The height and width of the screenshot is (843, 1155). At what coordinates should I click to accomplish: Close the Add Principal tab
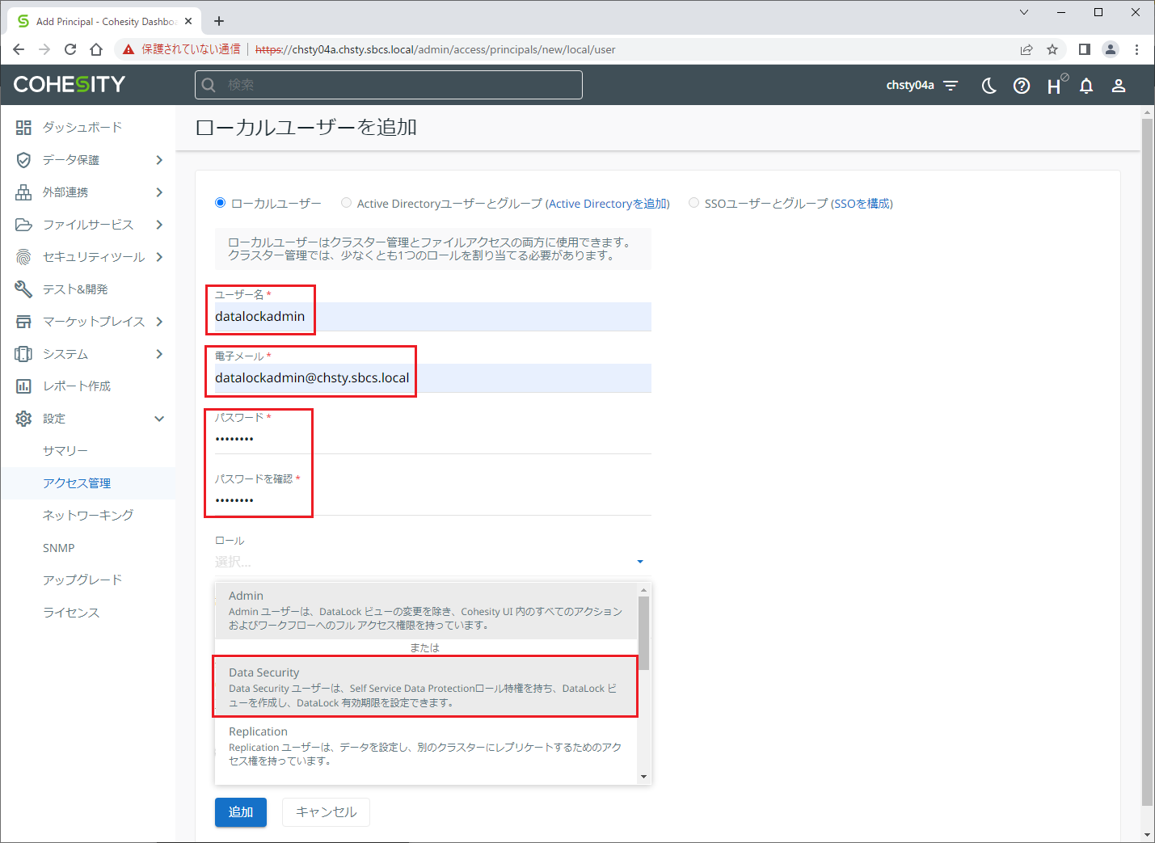click(188, 21)
